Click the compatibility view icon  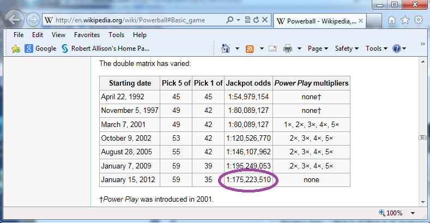click(x=247, y=20)
